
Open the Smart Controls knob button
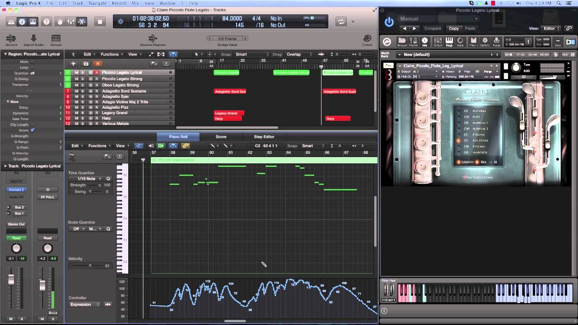click(x=60, y=22)
